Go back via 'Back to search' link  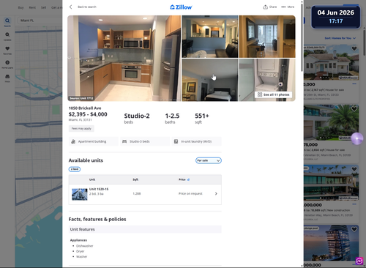click(x=87, y=7)
